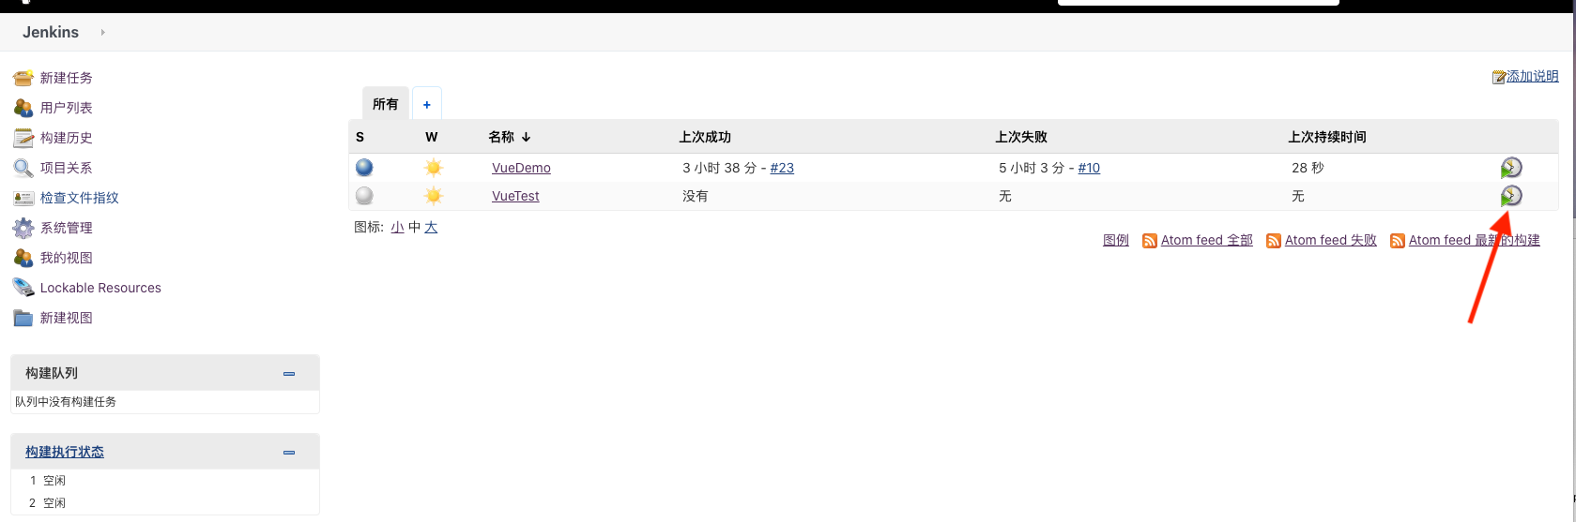This screenshot has height=522, width=1576.
Task: Click the Lockable Resources icon
Action: click(x=23, y=288)
